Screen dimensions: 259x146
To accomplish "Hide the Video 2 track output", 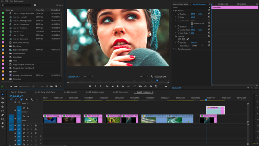I will tap(28, 108).
